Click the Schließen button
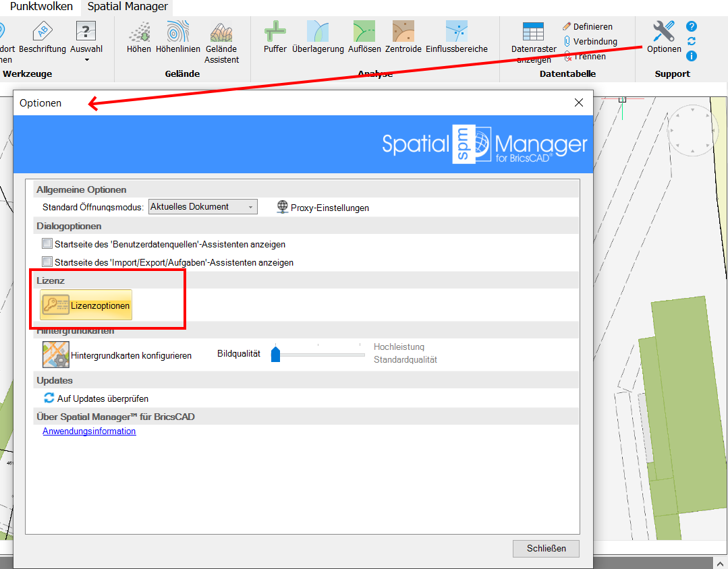Screen dimensions: 728x569 click(546, 548)
